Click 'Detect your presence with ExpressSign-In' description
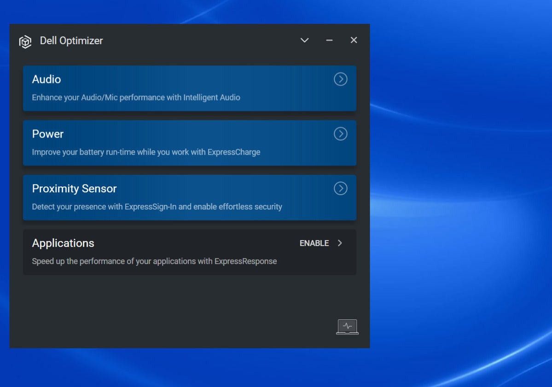This screenshot has width=552, height=387. (157, 207)
